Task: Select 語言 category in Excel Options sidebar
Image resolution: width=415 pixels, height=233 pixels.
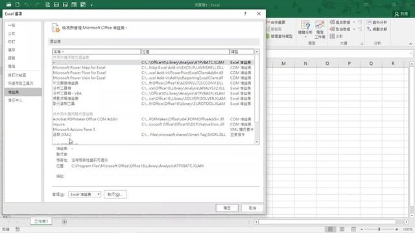Action: click(x=23, y=58)
